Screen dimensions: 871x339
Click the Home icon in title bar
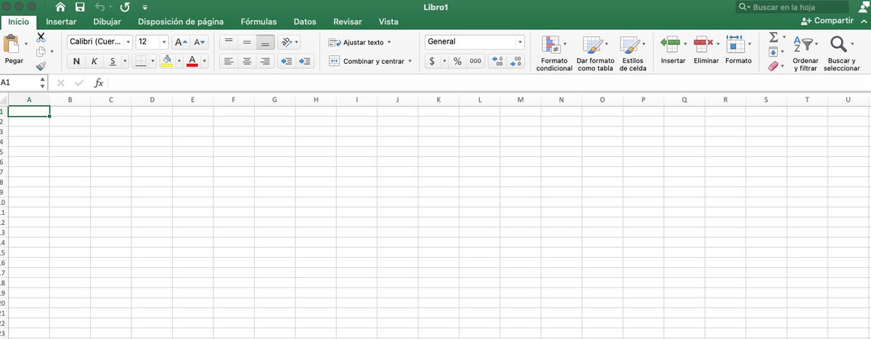point(61,7)
